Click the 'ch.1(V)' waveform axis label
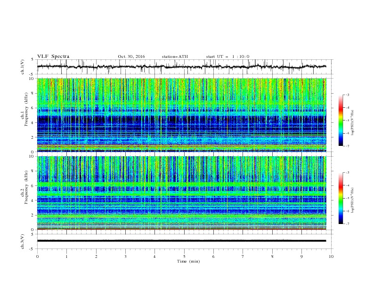 [23, 67]
